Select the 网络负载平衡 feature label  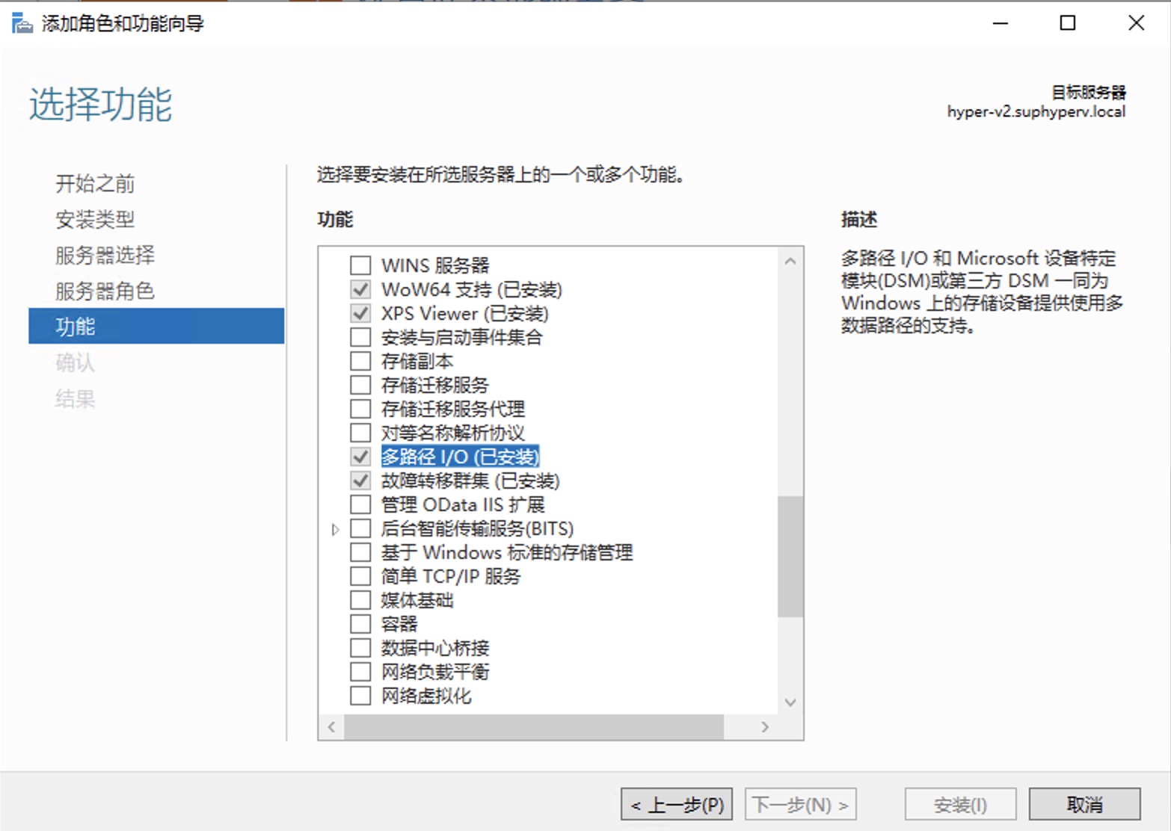tap(435, 672)
